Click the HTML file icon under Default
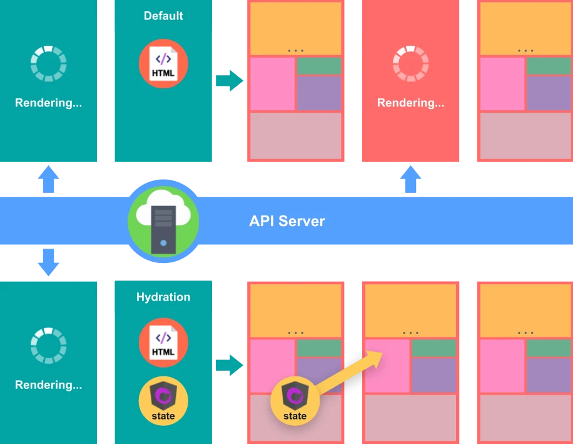This screenshot has width=573, height=444. 163,64
